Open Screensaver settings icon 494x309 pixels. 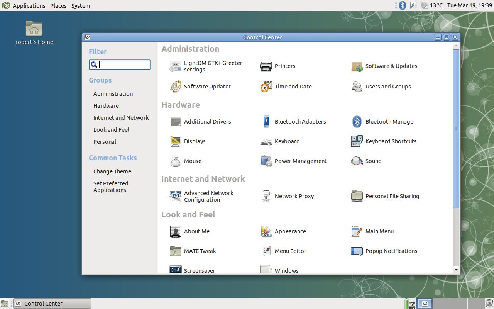pyautogui.click(x=176, y=269)
